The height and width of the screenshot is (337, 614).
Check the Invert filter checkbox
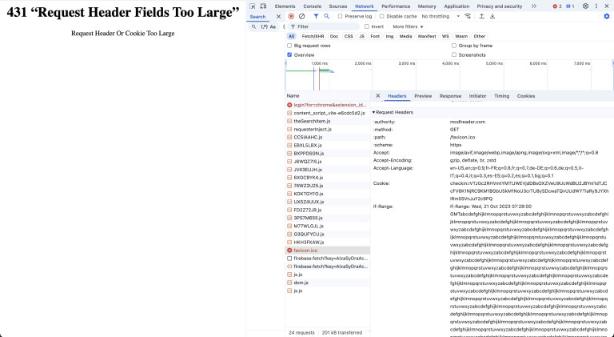[366, 26]
